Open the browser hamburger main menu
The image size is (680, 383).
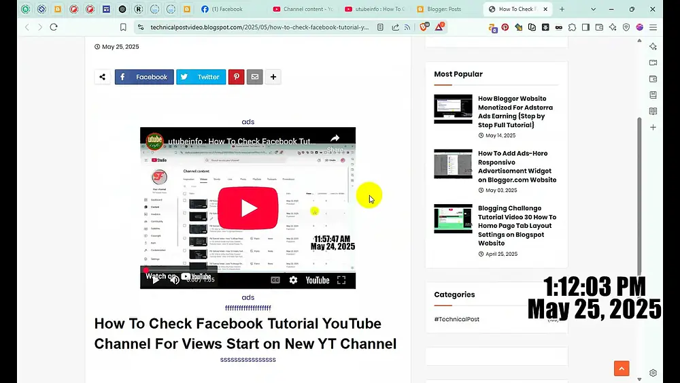point(653,27)
